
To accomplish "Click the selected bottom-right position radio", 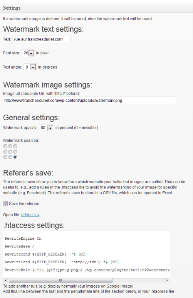I will click(15, 157).
